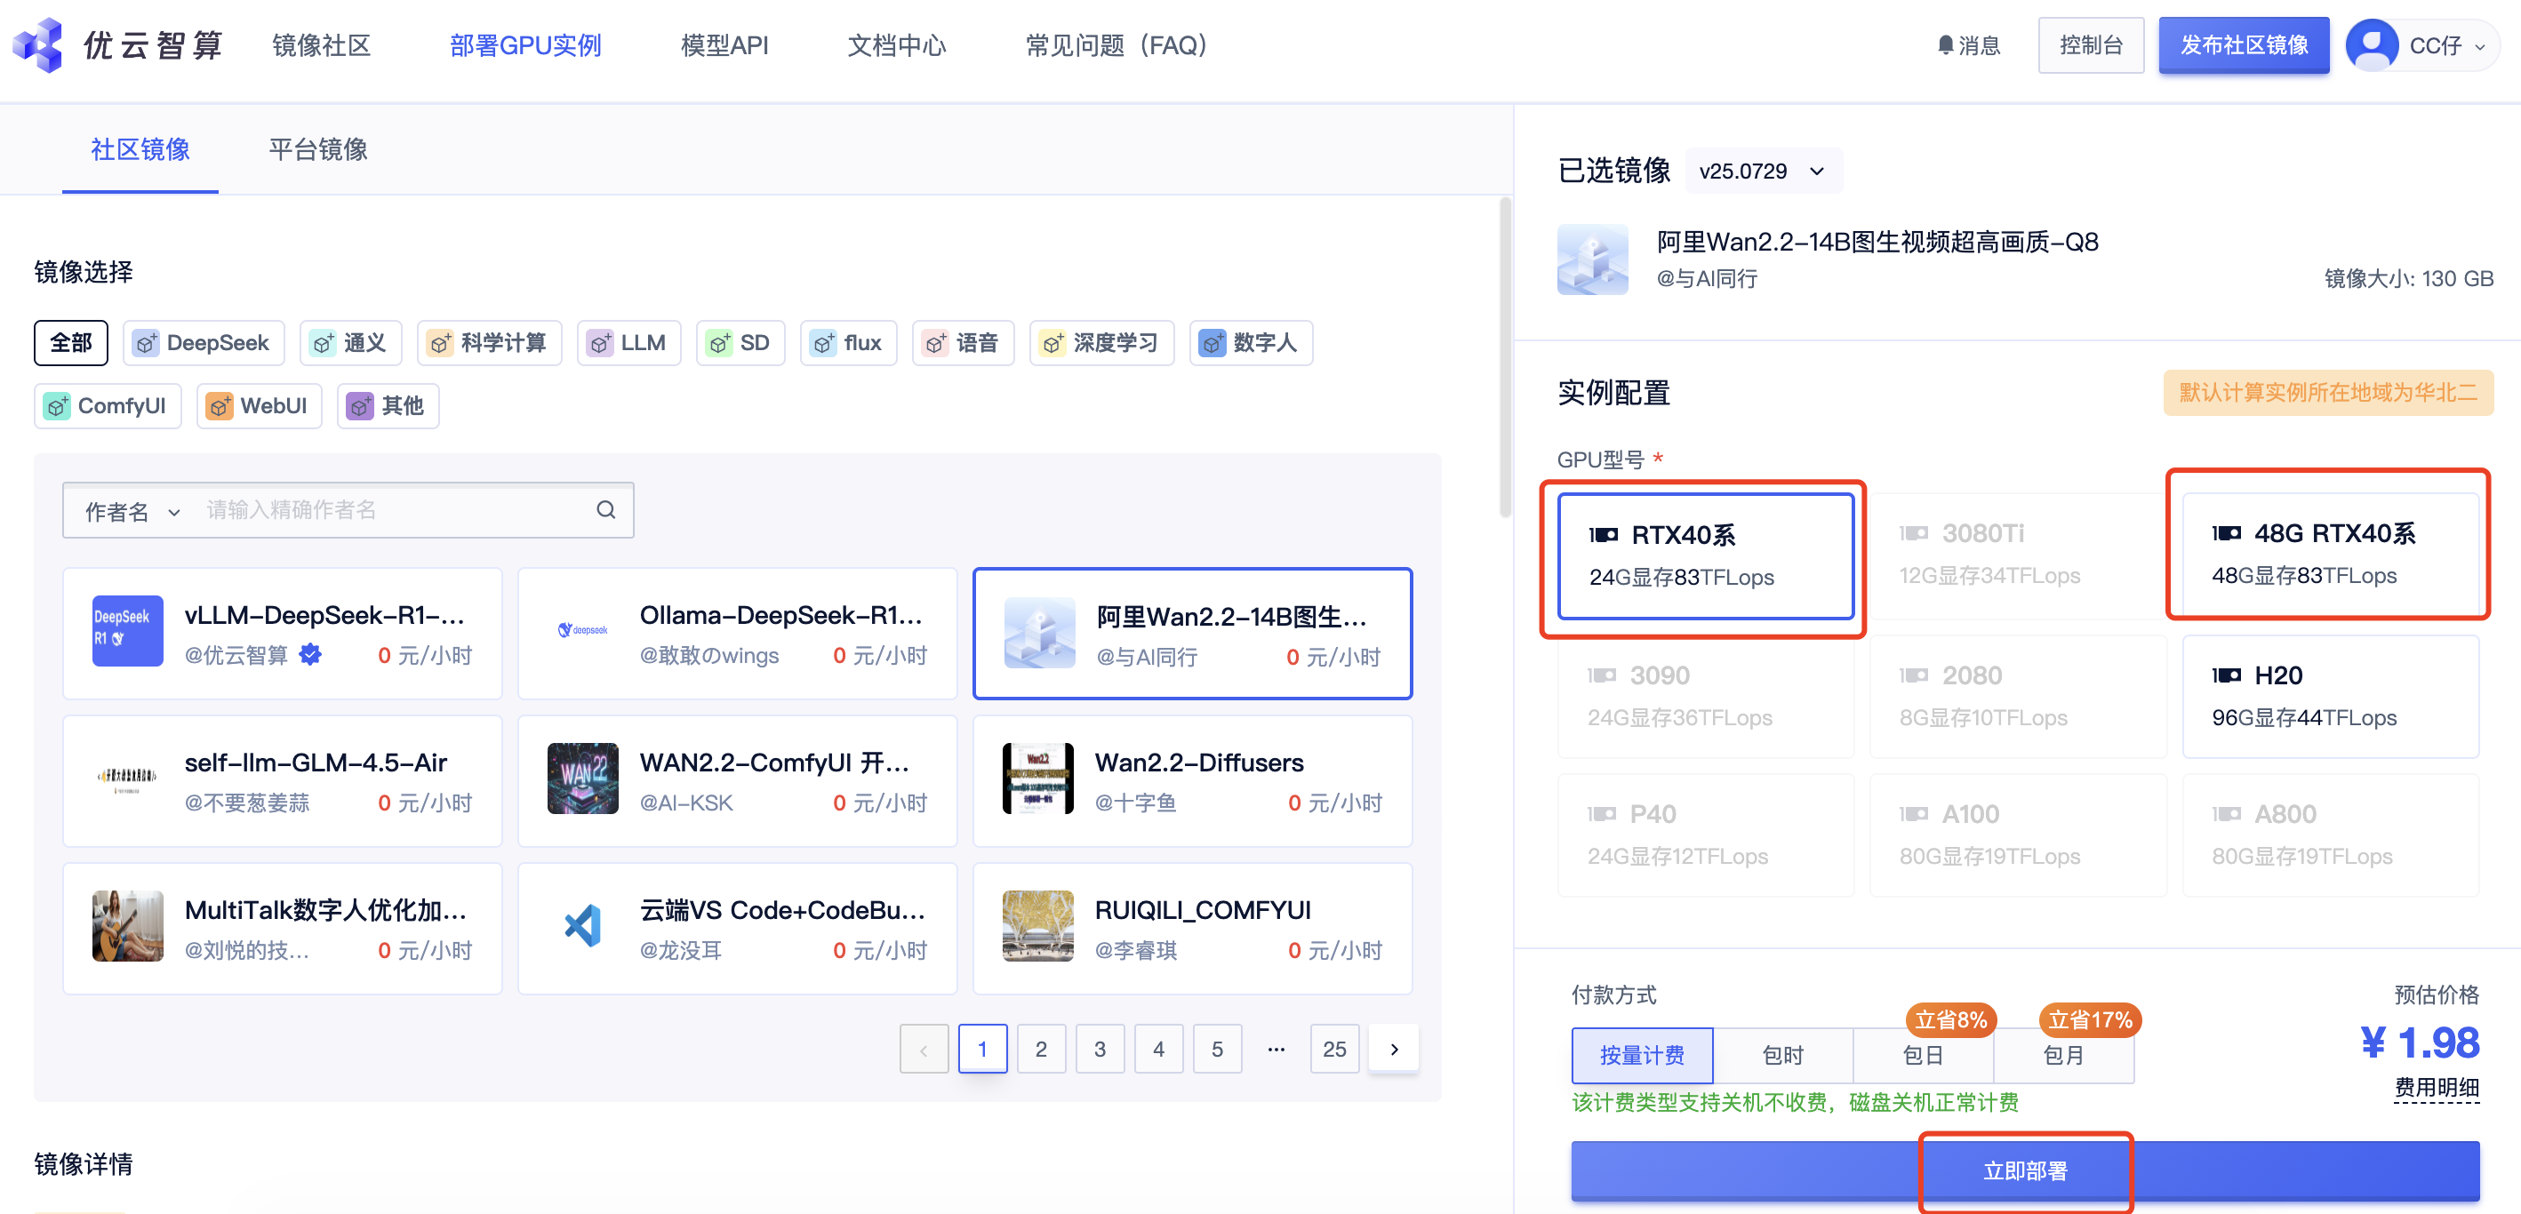
Task: Click the image list vertical scrollbar
Action: (x=1505, y=357)
